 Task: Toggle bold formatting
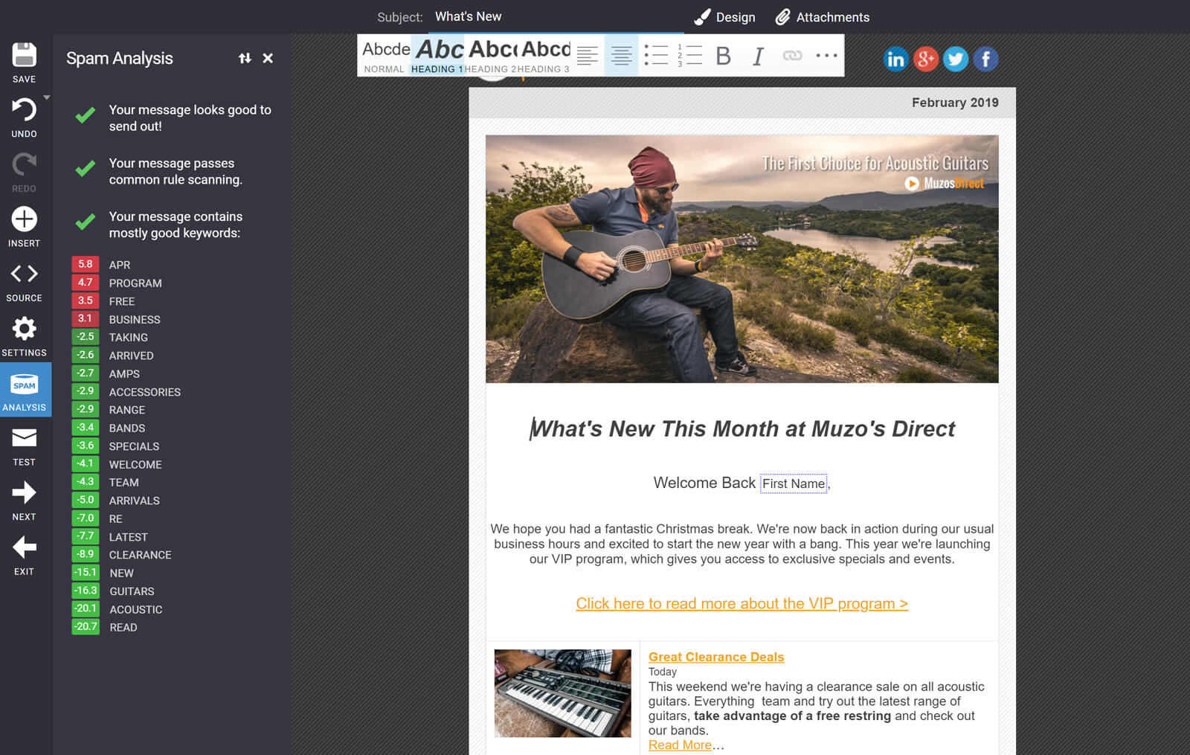(x=723, y=56)
